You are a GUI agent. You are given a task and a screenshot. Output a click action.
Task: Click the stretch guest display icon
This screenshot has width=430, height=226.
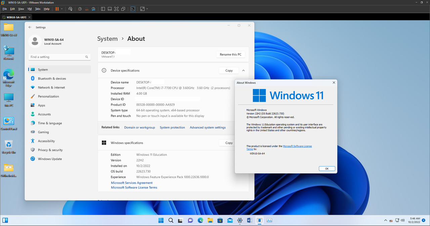[x=142, y=9]
